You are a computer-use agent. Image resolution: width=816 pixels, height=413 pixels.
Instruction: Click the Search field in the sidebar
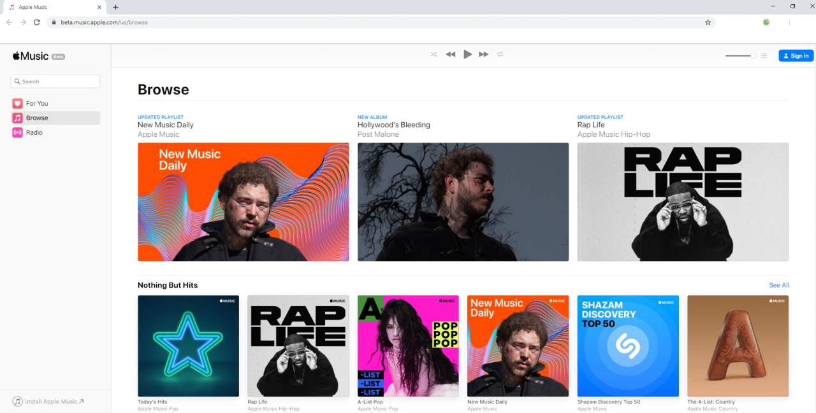coord(55,81)
